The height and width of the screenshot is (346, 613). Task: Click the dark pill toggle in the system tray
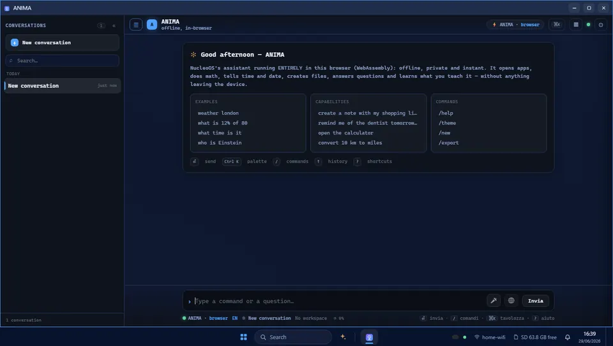click(455, 337)
